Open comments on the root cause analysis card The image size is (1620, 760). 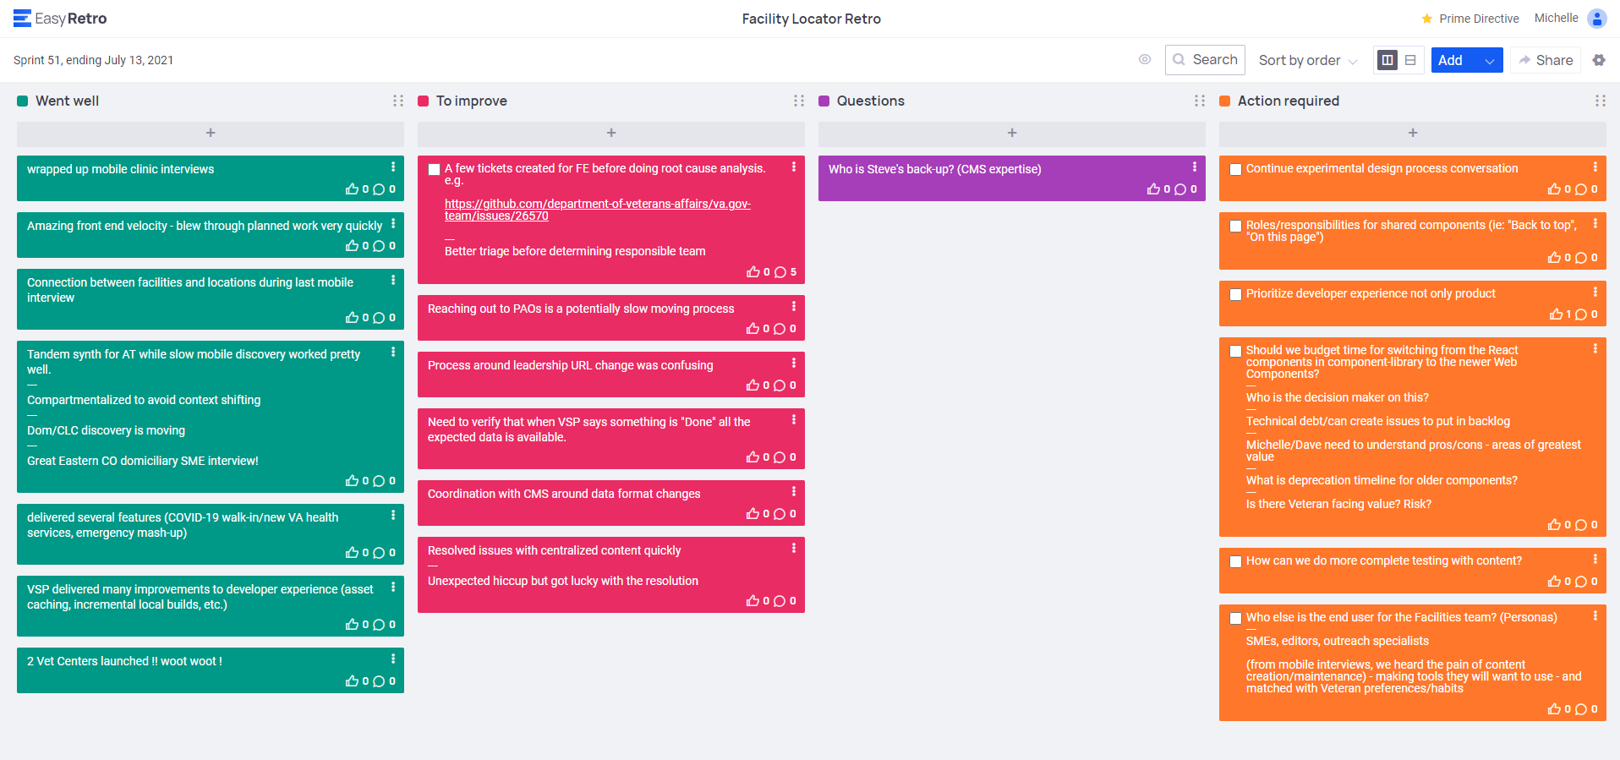tap(780, 272)
